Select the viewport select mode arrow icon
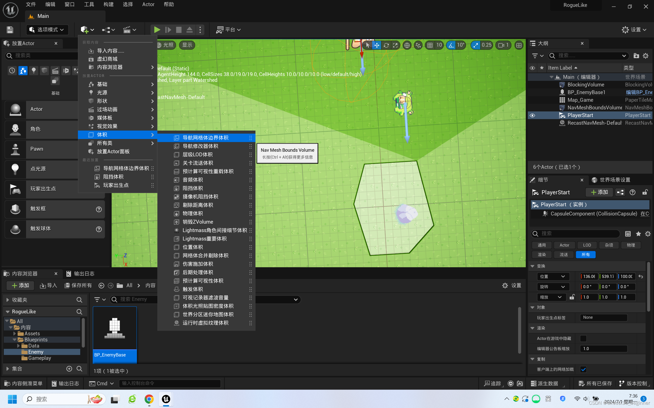This screenshot has width=654, height=408. click(367, 45)
